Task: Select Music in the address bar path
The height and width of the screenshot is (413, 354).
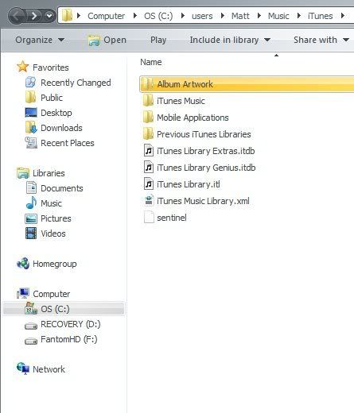Action: [x=278, y=16]
